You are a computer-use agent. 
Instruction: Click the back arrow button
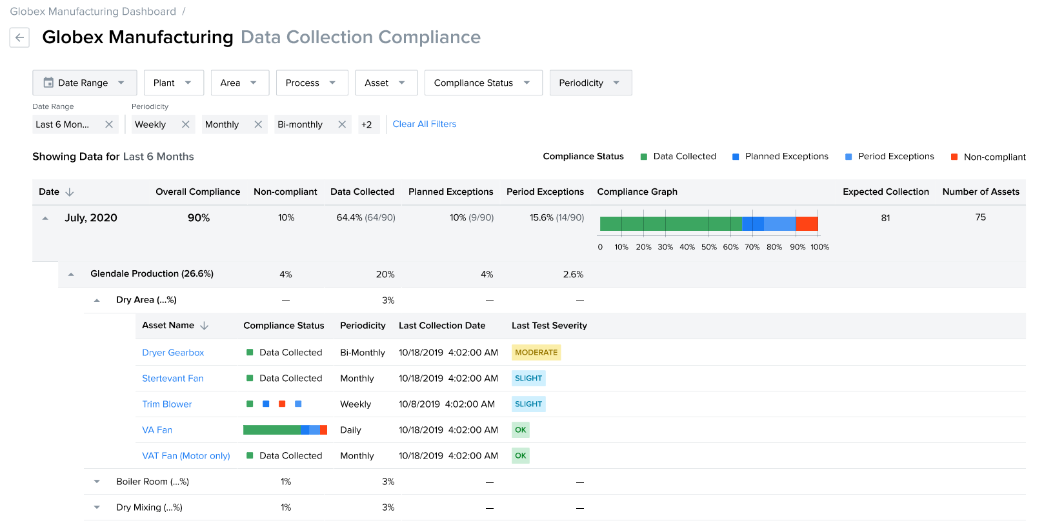(19, 37)
